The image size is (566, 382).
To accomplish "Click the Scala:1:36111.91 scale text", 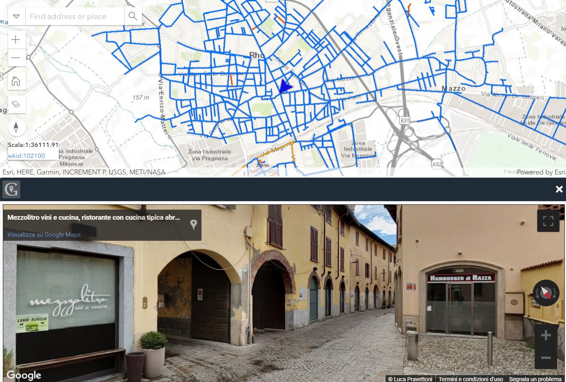I will 33,144.
